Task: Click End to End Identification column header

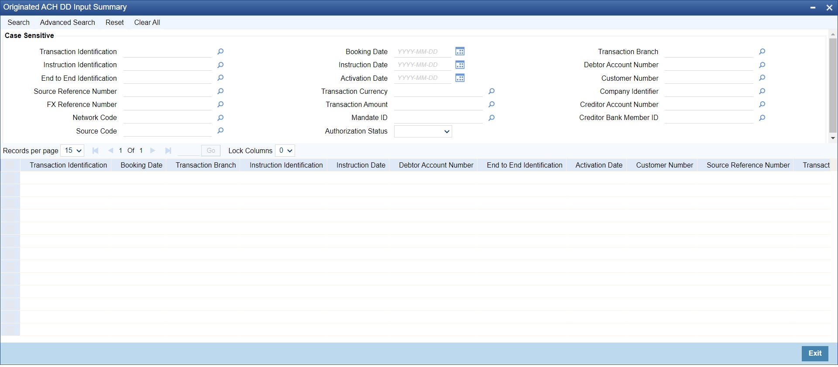Action: click(x=525, y=165)
